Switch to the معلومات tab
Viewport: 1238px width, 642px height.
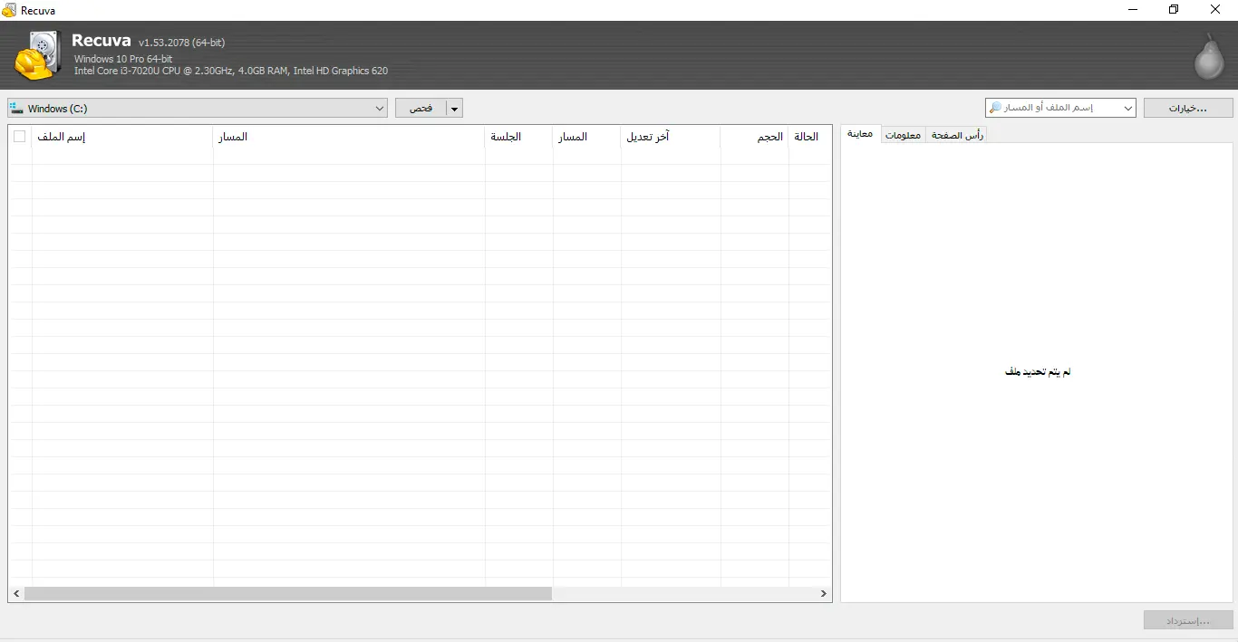[x=903, y=135]
